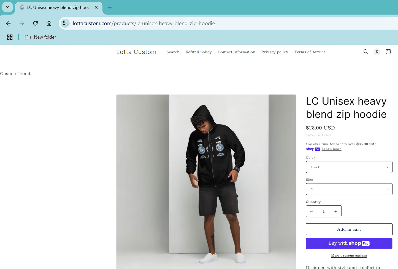Viewport: 398px width, 269px height.
Task: Expand the Color dropdown showing Black
Action: [349, 167]
